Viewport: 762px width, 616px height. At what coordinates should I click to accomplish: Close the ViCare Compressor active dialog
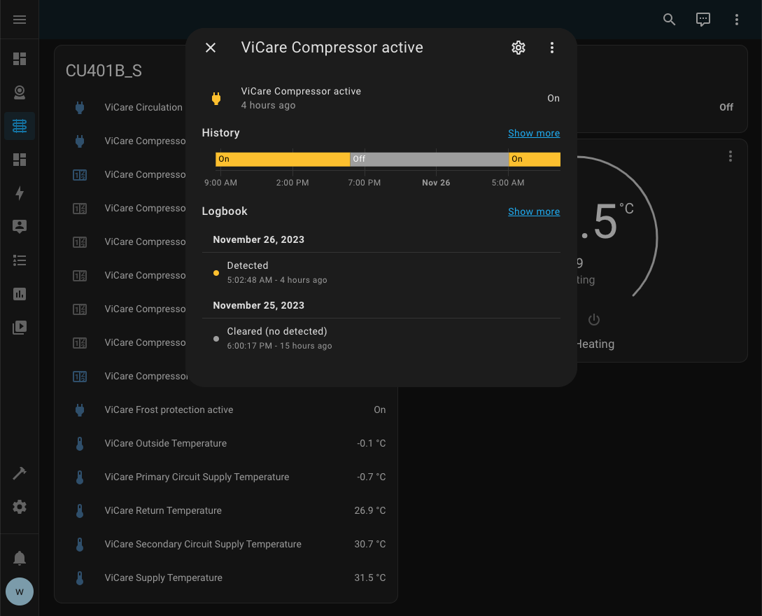click(211, 48)
